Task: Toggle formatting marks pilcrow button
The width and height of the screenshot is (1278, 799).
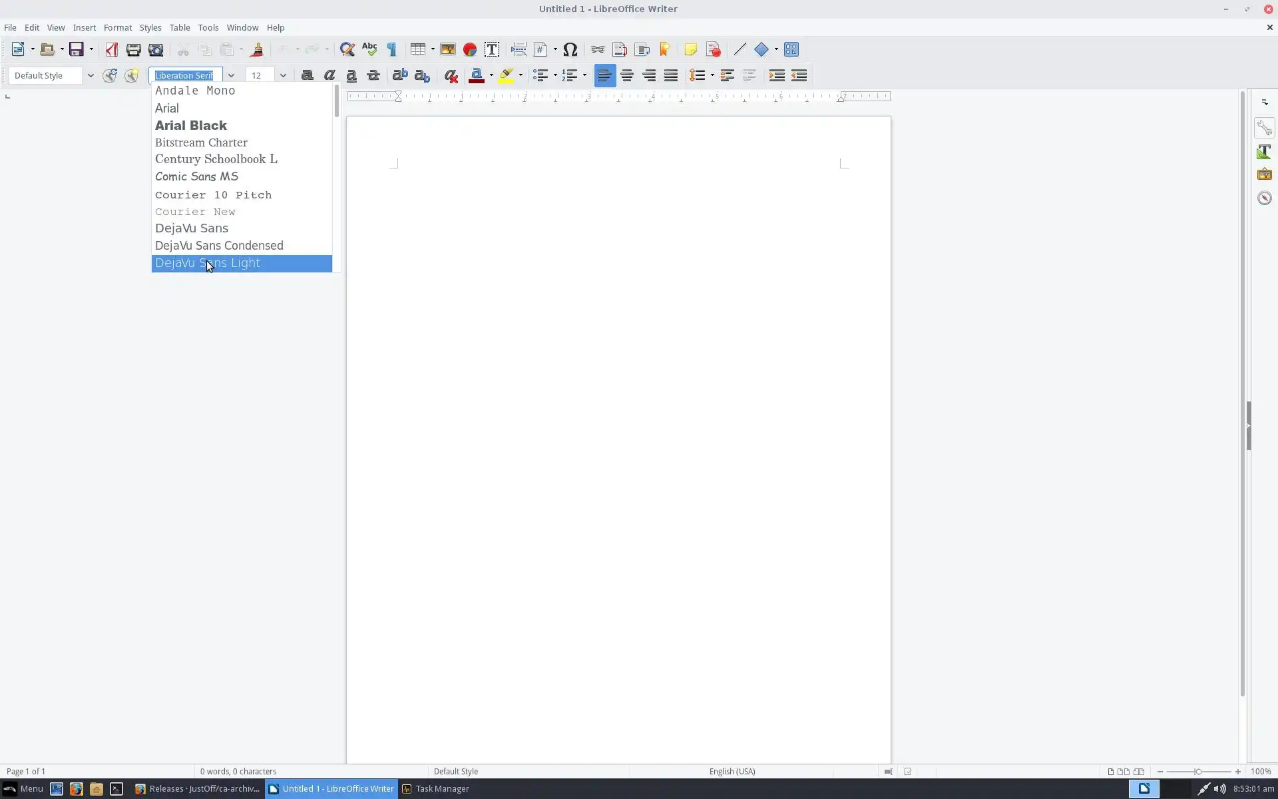Action: coord(391,49)
